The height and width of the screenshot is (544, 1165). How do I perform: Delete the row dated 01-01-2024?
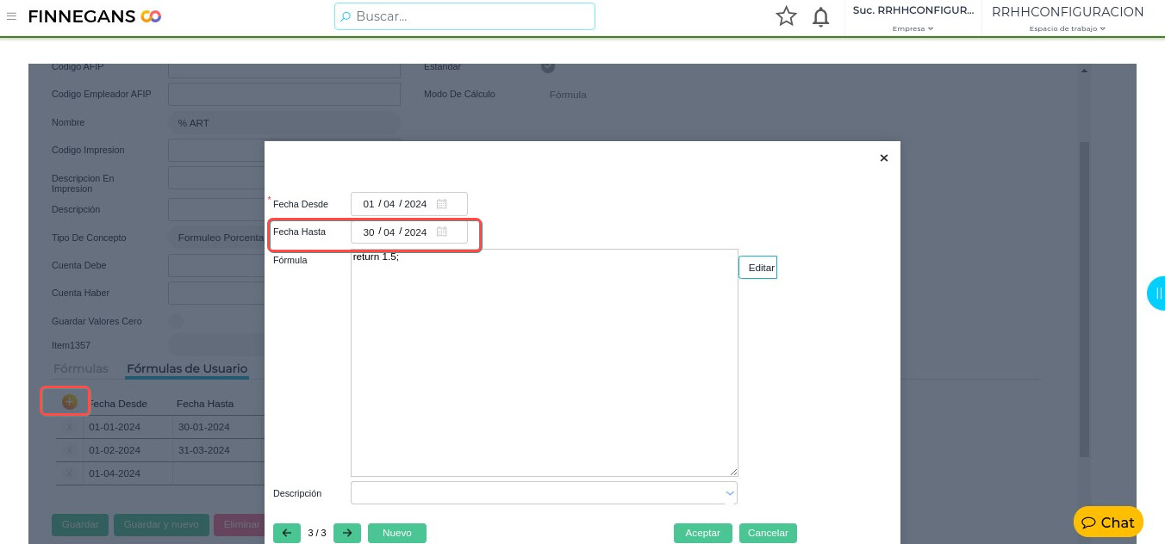70,427
